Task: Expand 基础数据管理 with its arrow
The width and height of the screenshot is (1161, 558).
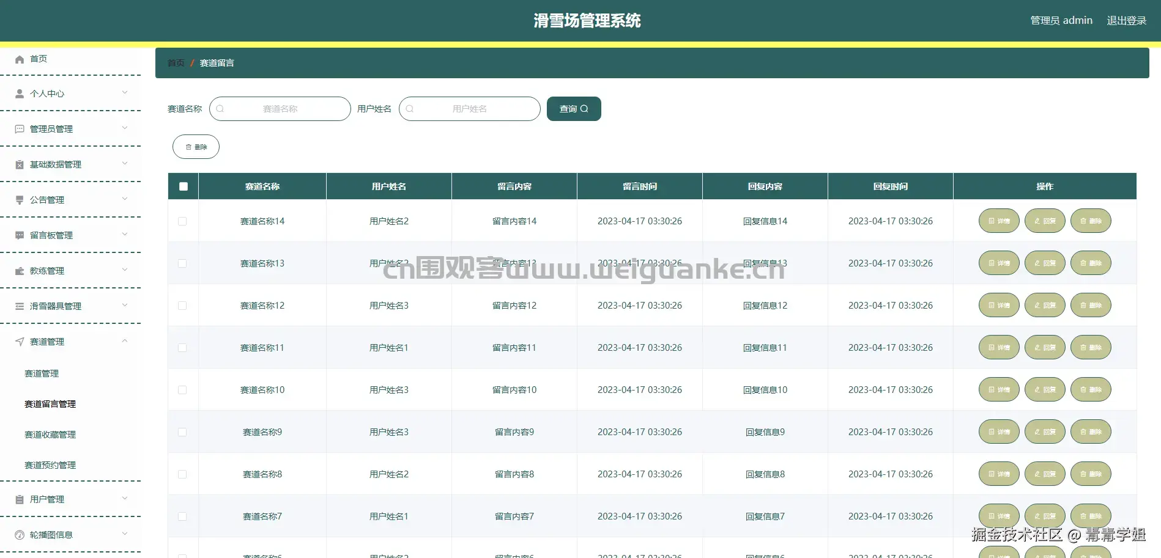Action: point(125,164)
